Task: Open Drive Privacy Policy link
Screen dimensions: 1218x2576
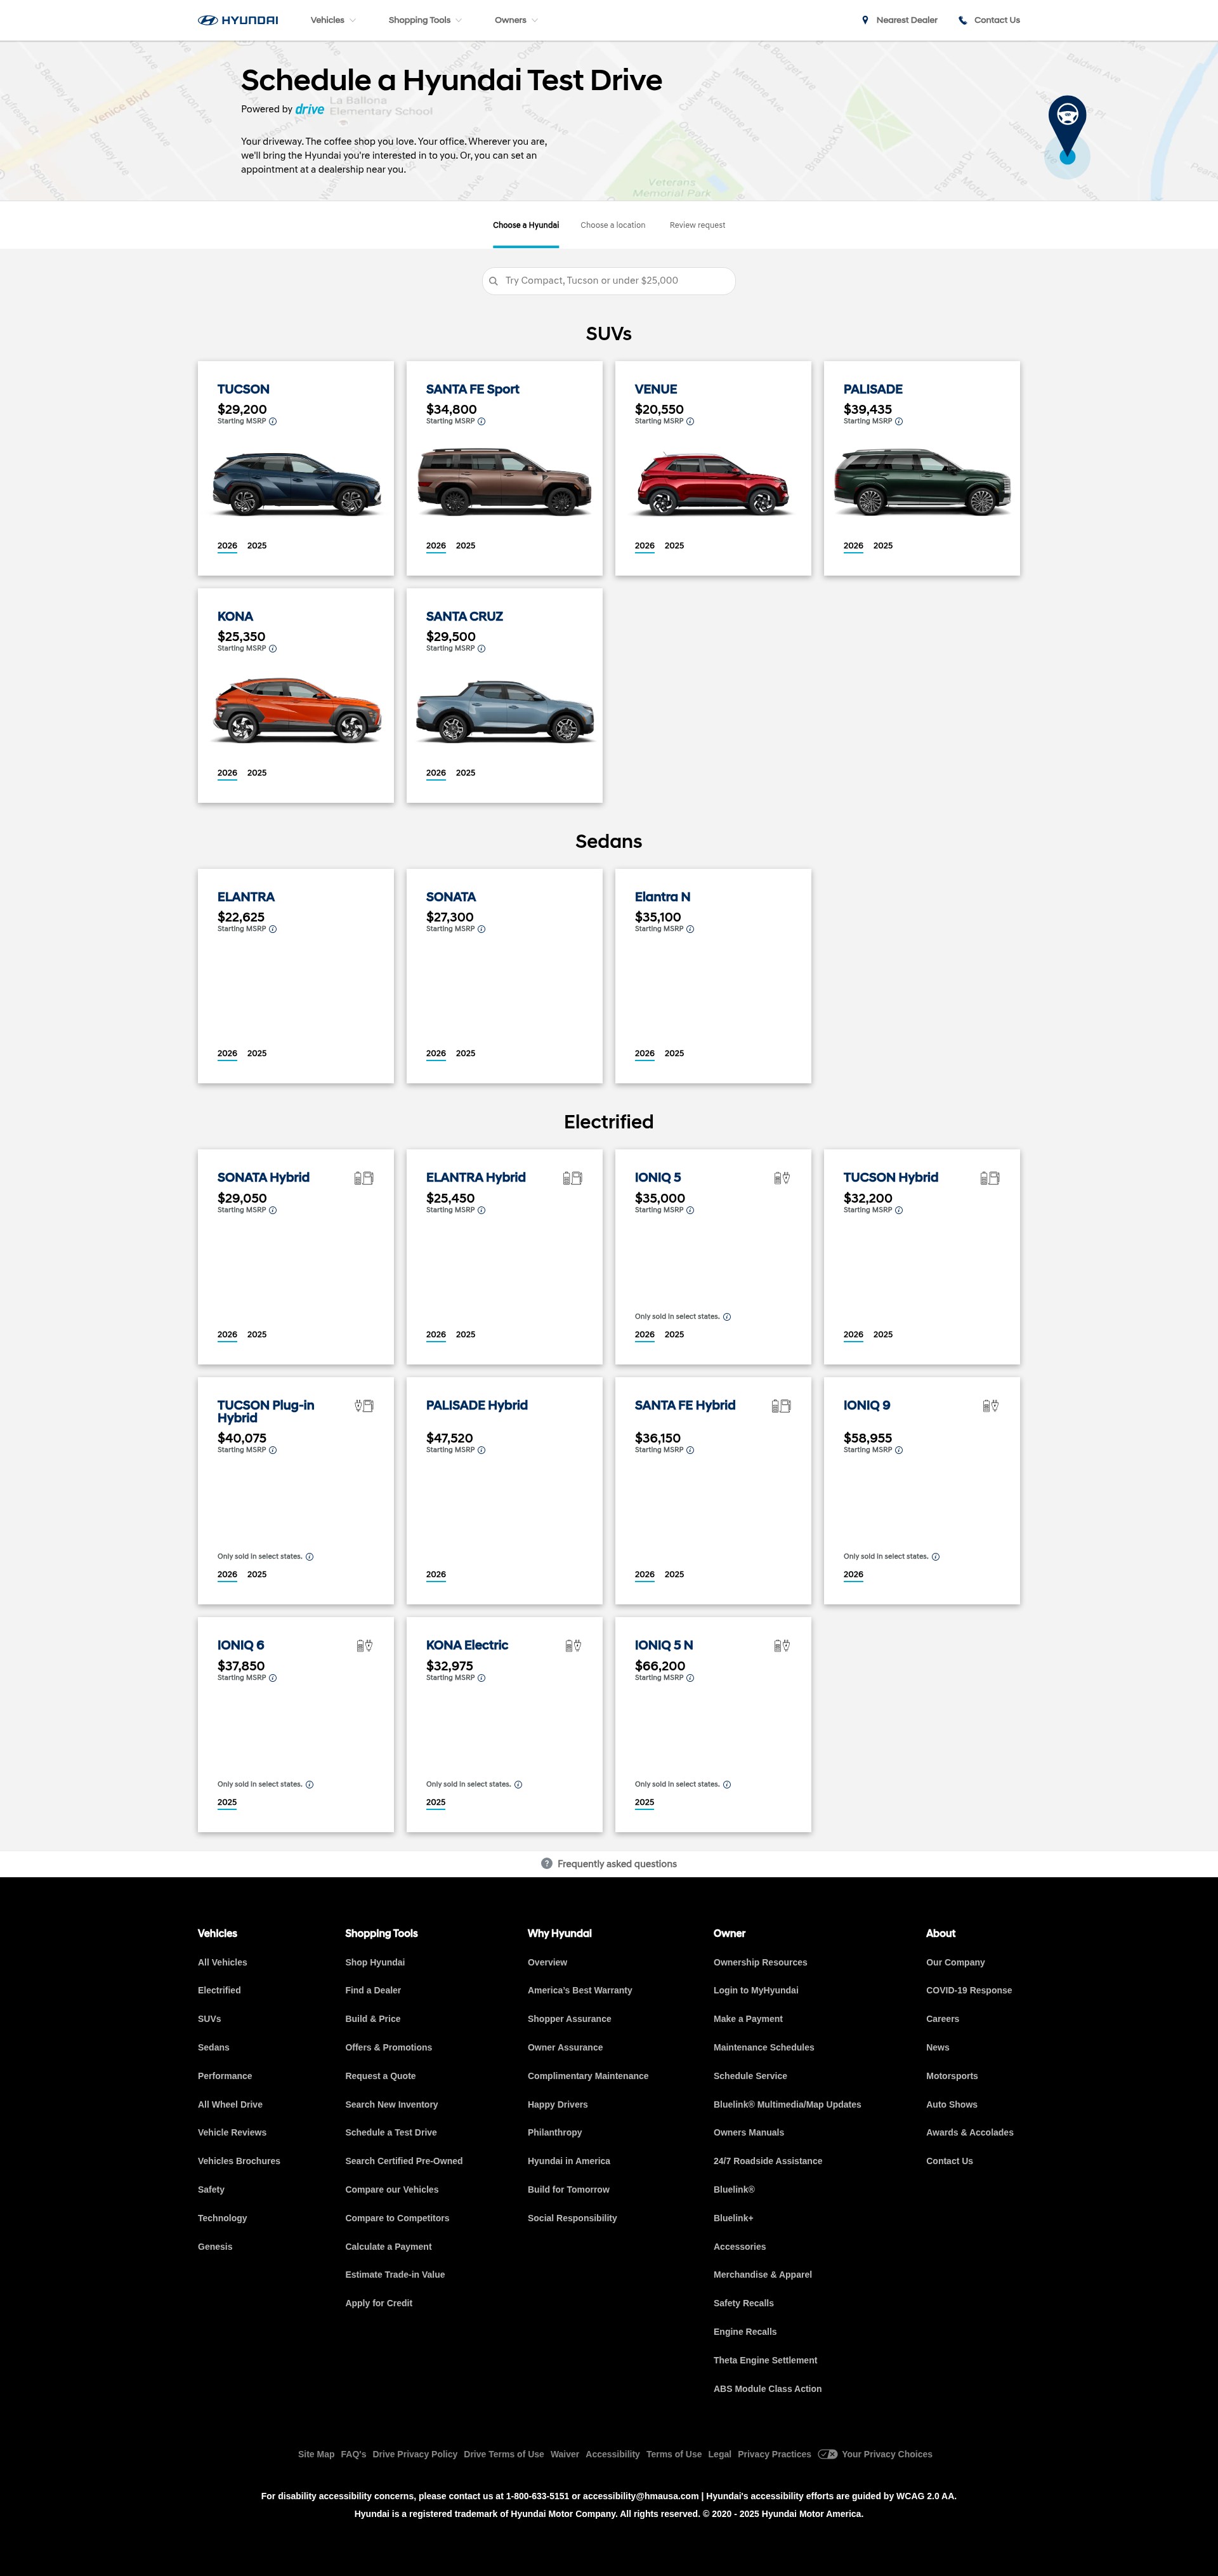Action: click(x=415, y=2454)
